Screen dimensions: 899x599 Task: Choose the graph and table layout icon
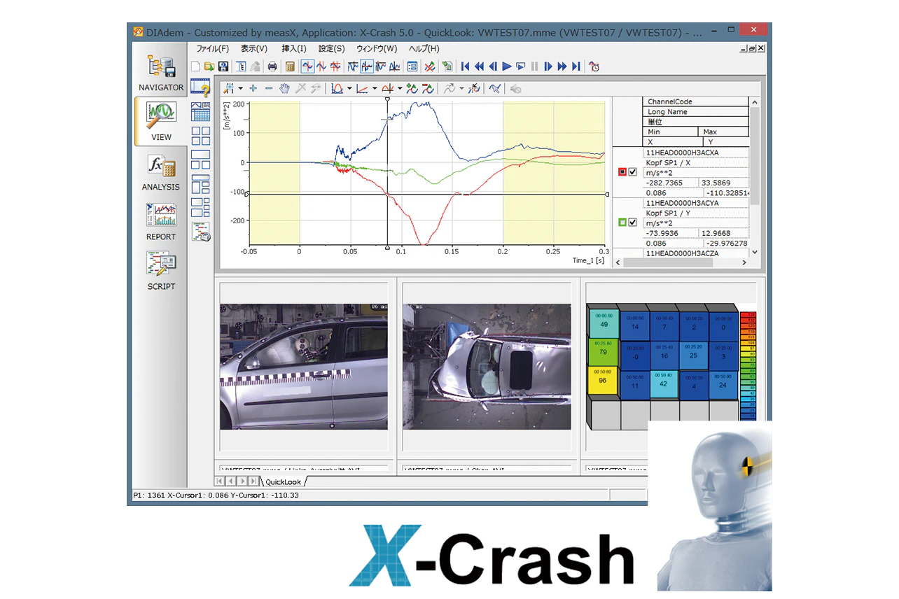click(201, 111)
